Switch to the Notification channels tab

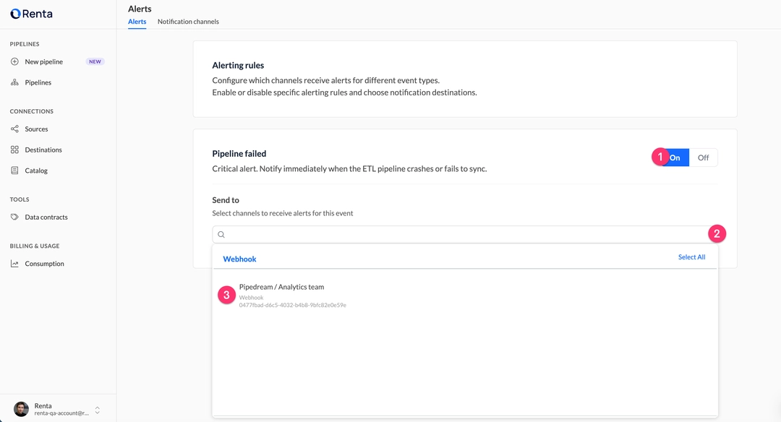188,21
